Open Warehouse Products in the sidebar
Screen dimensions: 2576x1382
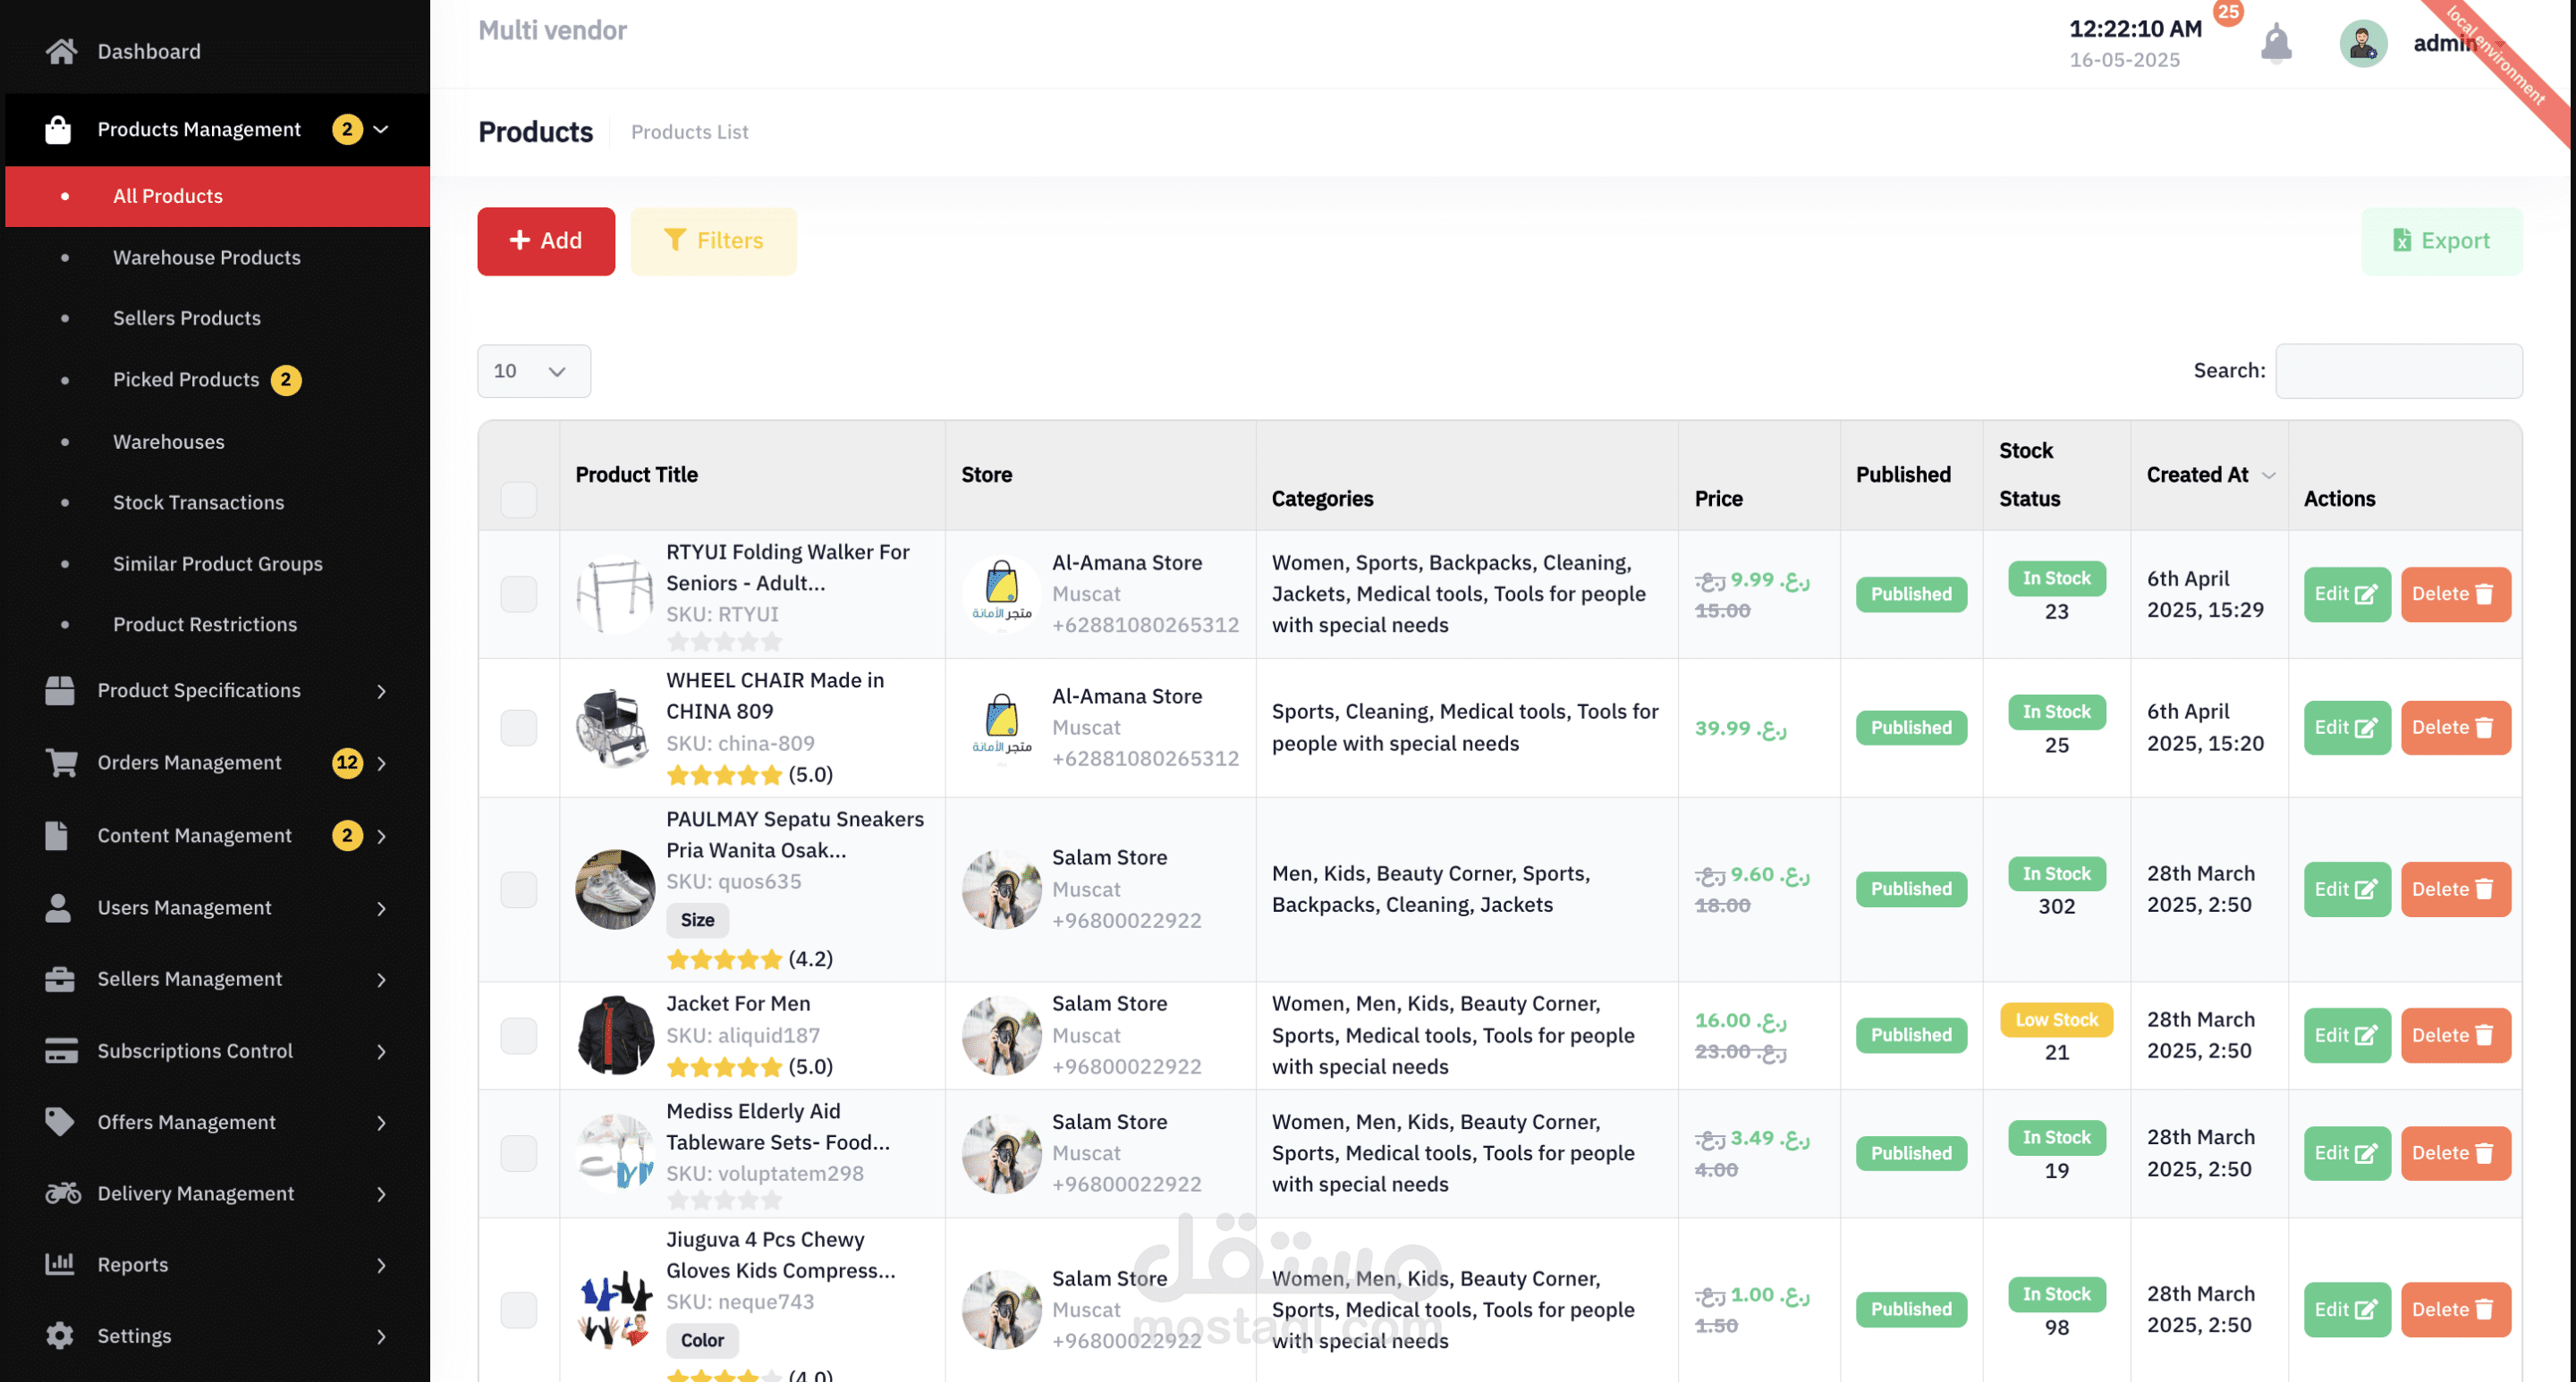pos(206,257)
